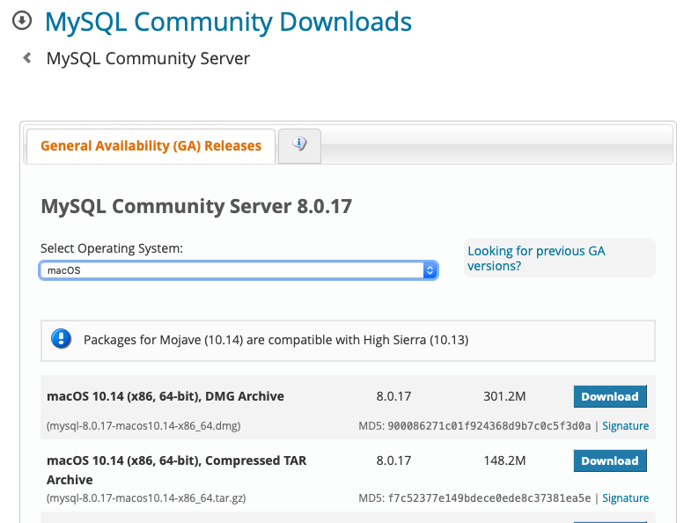Open Signature link for tar.gz archive
Image resolution: width=691 pixels, height=523 pixels.
click(x=625, y=498)
